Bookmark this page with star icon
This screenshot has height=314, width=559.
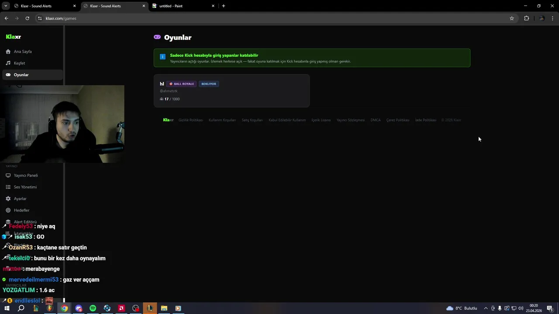[512, 18]
